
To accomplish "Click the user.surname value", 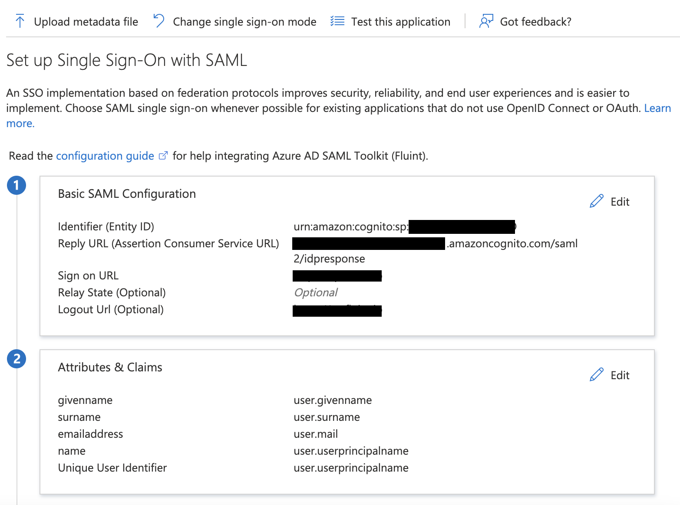I will tap(327, 417).
